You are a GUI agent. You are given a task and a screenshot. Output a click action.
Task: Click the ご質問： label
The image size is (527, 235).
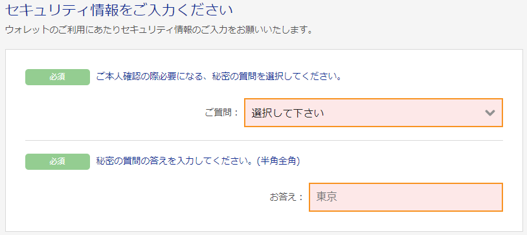point(221,113)
